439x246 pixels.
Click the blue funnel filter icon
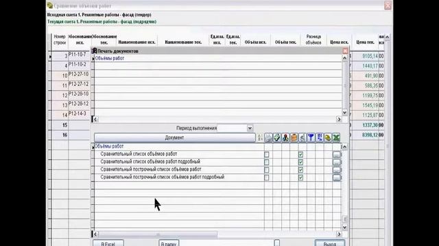(311, 137)
